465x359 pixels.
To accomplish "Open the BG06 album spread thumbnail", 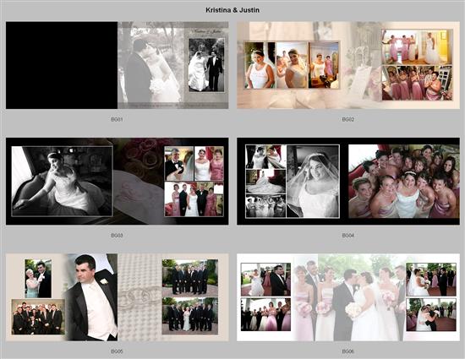I will click(x=348, y=297).
